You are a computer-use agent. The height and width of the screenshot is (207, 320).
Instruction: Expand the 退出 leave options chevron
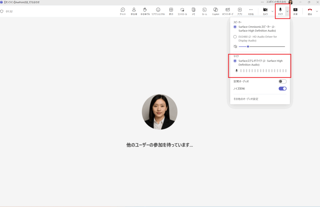pos(317,12)
